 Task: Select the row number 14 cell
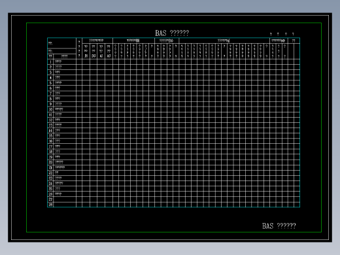point(50,131)
